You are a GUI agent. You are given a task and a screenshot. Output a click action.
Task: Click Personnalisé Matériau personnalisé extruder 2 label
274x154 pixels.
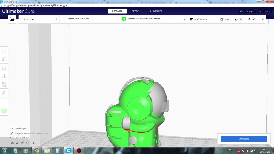[144, 19]
